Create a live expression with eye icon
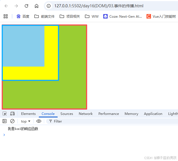 point(39,121)
